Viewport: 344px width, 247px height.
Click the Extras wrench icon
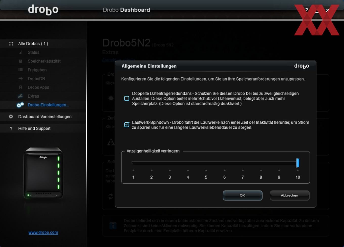20,96
